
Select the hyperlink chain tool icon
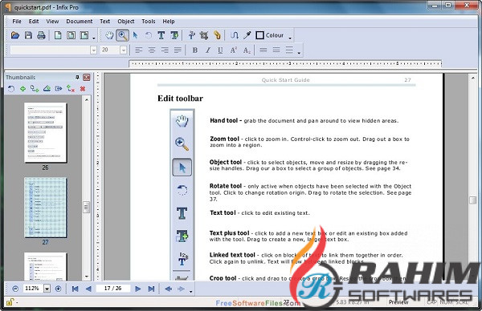pyautogui.click(x=217, y=35)
